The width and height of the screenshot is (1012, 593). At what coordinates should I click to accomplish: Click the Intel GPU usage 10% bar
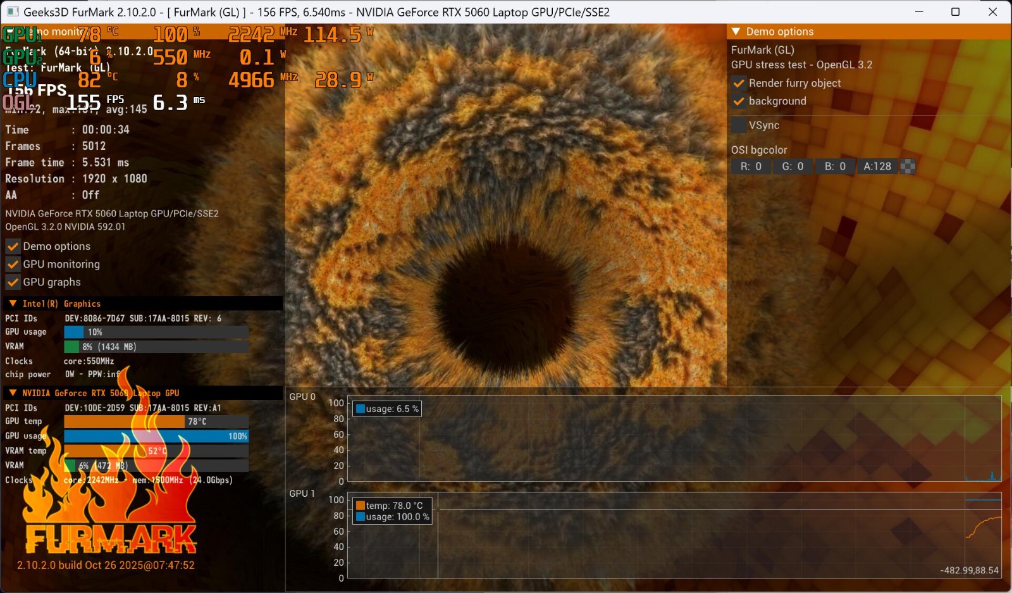156,332
